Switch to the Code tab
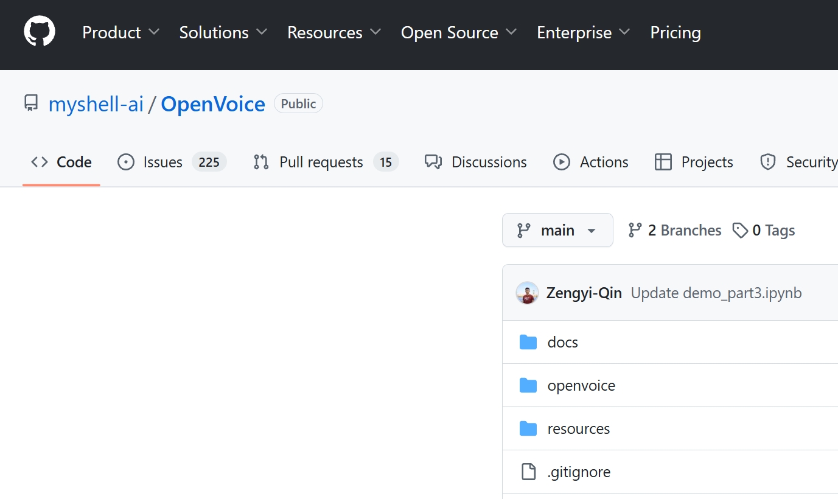Image resolution: width=838 pixels, height=499 pixels. [74, 162]
